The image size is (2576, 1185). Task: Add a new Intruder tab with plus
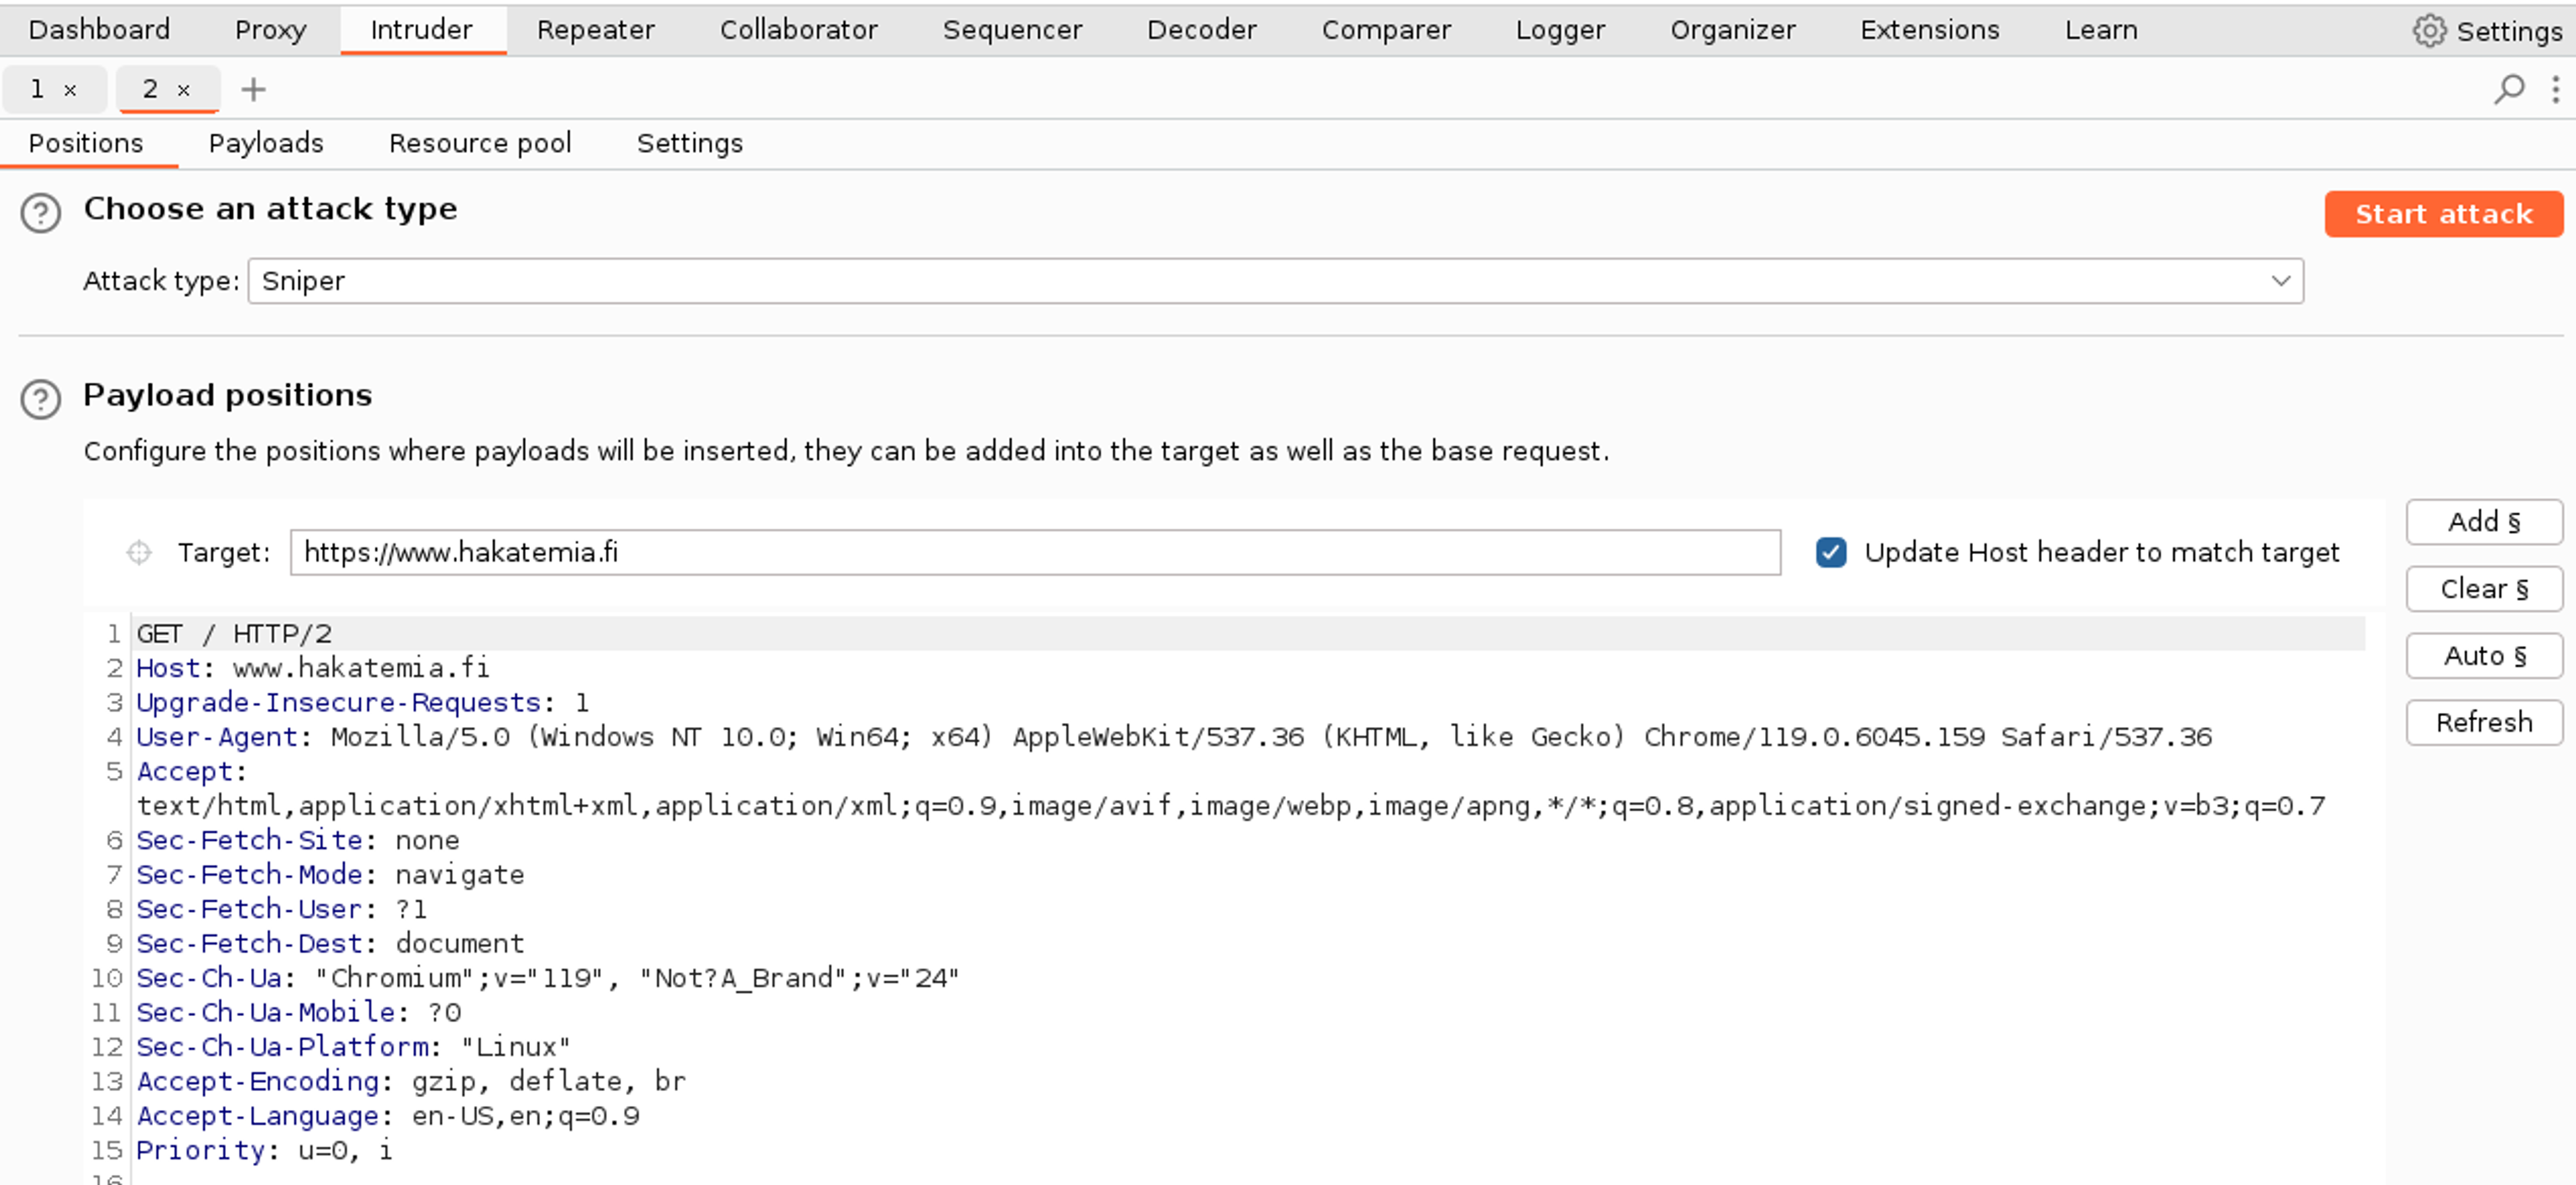pos(253,89)
